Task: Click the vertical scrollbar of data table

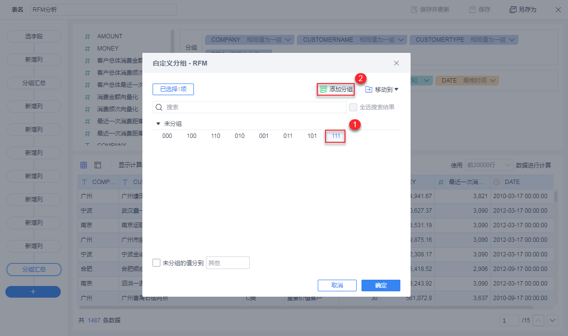Action: click(x=556, y=197)
